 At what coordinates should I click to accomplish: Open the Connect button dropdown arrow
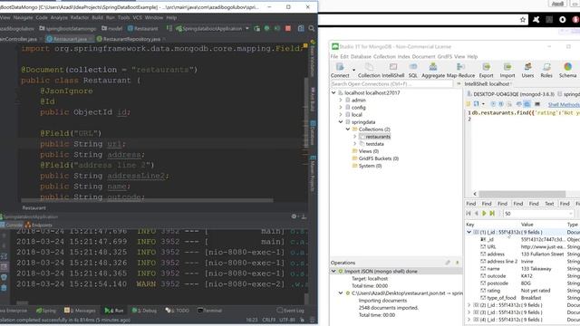click(353, 70)
